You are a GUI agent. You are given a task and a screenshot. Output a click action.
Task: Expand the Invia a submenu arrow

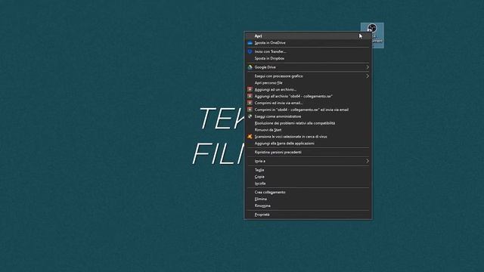click(x=368, y=161)
